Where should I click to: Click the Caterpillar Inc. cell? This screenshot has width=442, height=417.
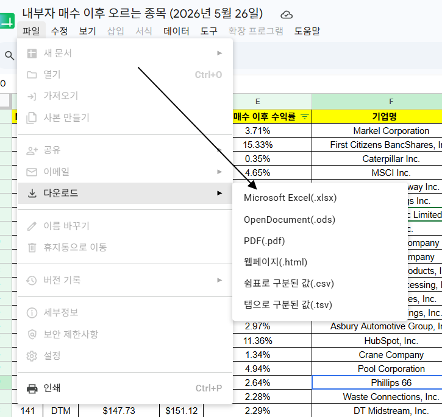click(377, 159)
